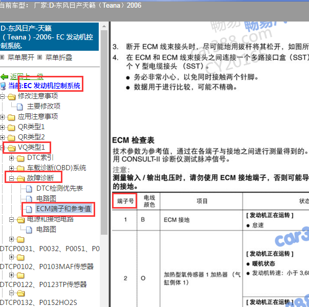
Task: Click the 项目 table header
Action: point(202,201)
